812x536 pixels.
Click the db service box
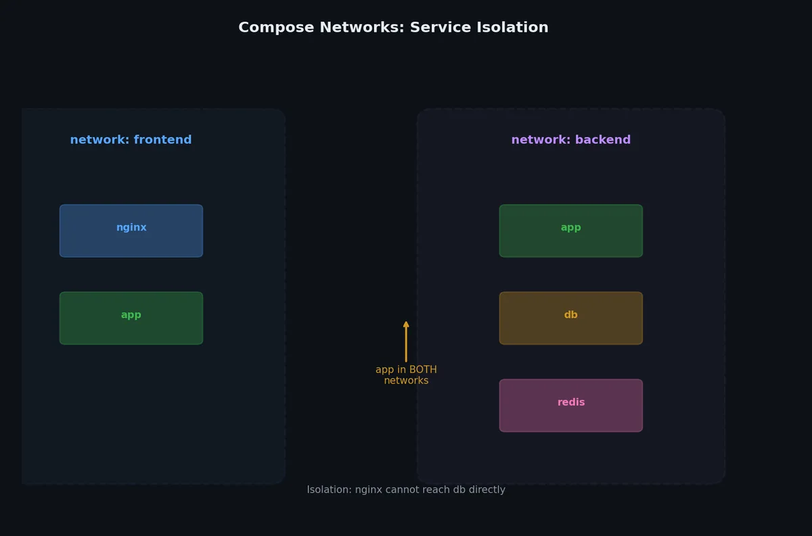click(571, 318)
